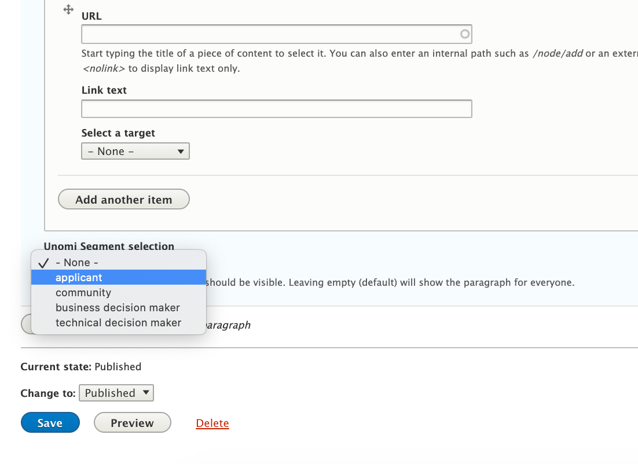Pick the community segment option
The image size is (638, 464).
pos(83,293)
